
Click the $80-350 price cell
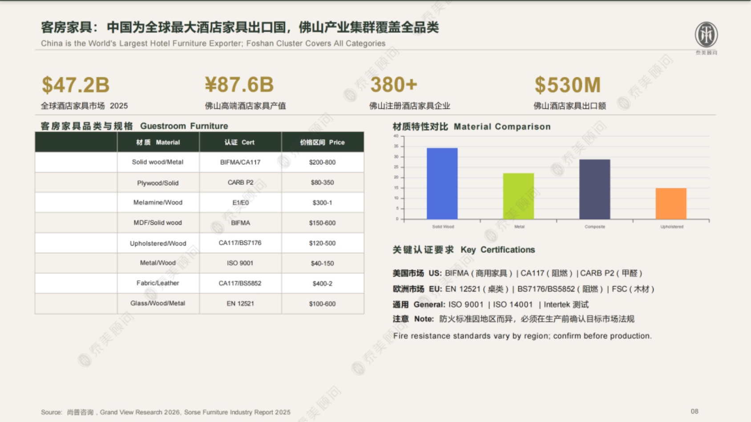pyautogui.click(x=322, y=183)
